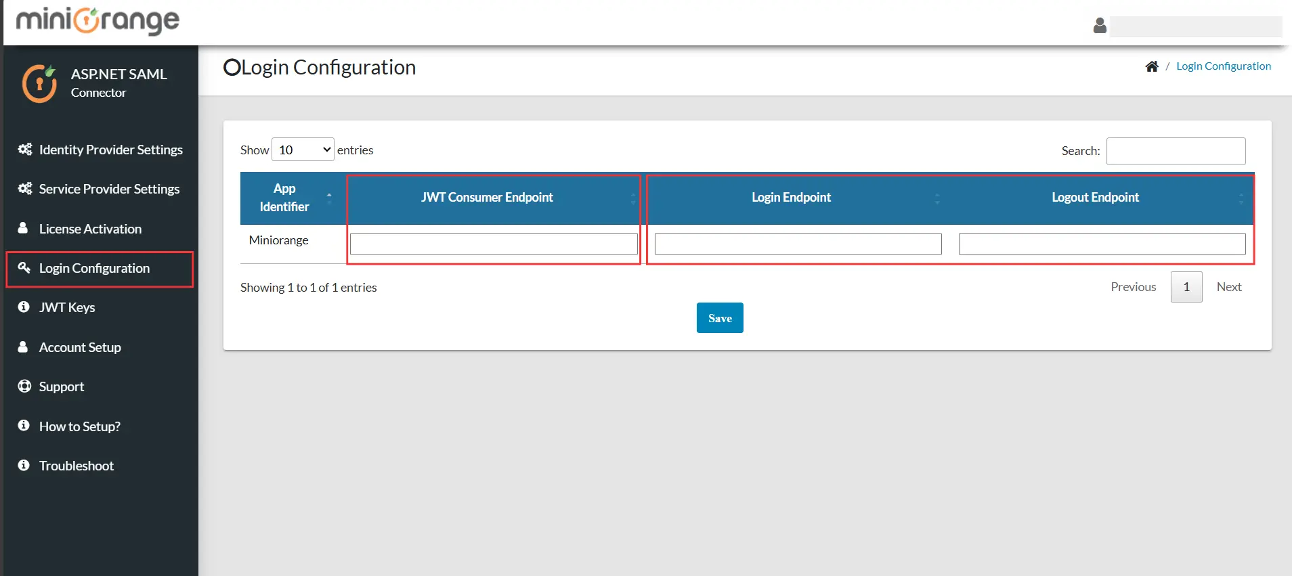Click the gears icon beside Service Provider Settings
The image size is (1292, 576).
coord(25,188)
